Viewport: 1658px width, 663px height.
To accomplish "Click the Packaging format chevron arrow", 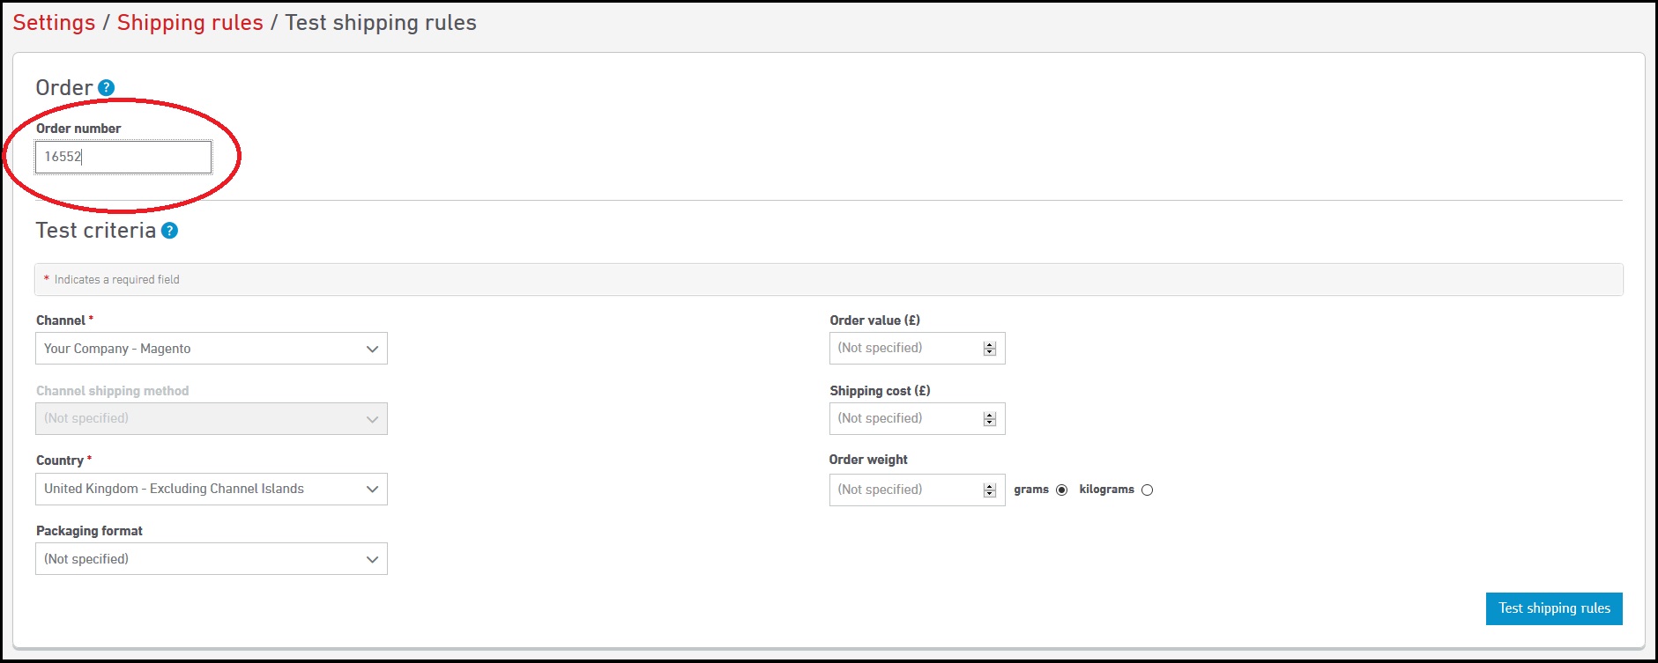I will (x=372, y=559).
